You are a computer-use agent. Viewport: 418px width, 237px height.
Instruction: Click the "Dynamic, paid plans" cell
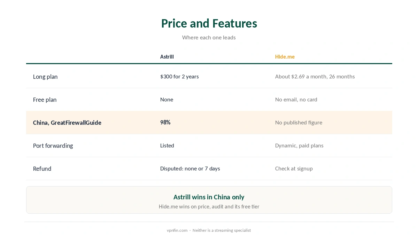[x=299, y=145]
